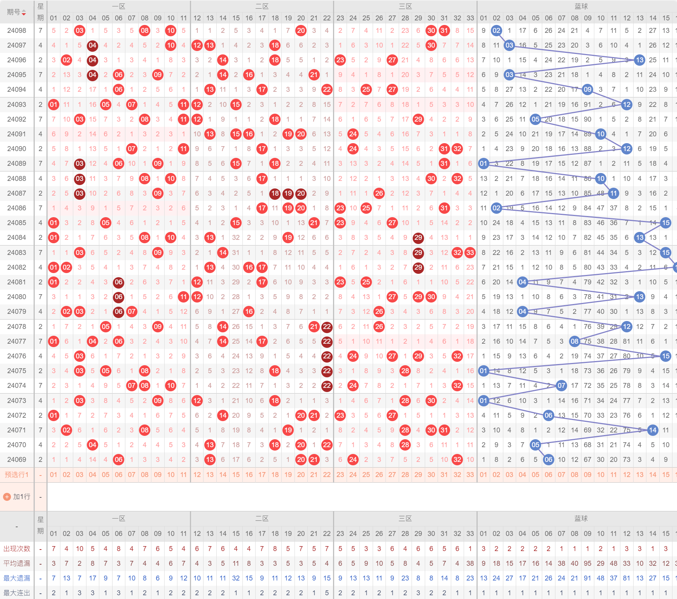This screenshot has height=599, width=677.
Task: Pick 蓝球 06 in the 预选行1 row
Action: (x=549, y=475)
